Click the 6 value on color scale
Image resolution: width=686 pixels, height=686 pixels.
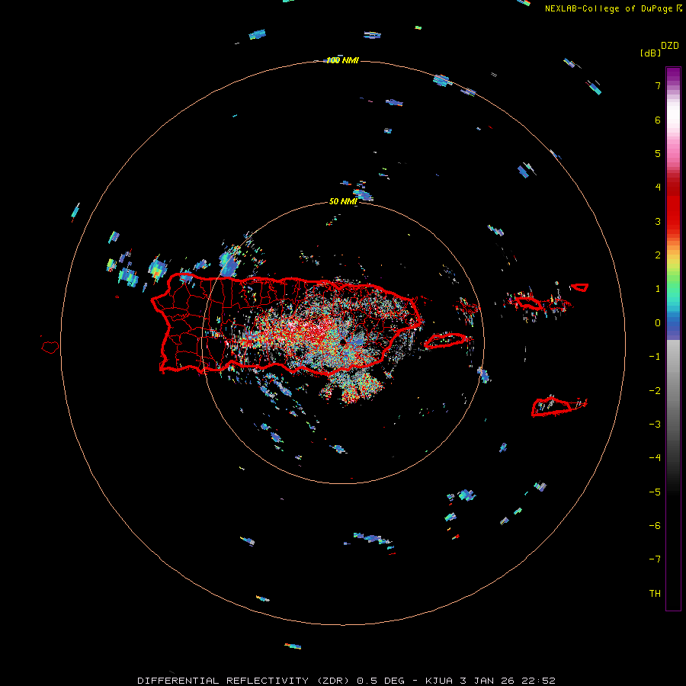(658, 120)
